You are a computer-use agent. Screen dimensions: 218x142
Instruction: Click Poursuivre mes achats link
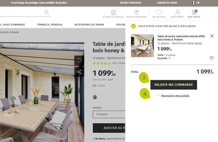pyautogui.click(x=175, y=96)
